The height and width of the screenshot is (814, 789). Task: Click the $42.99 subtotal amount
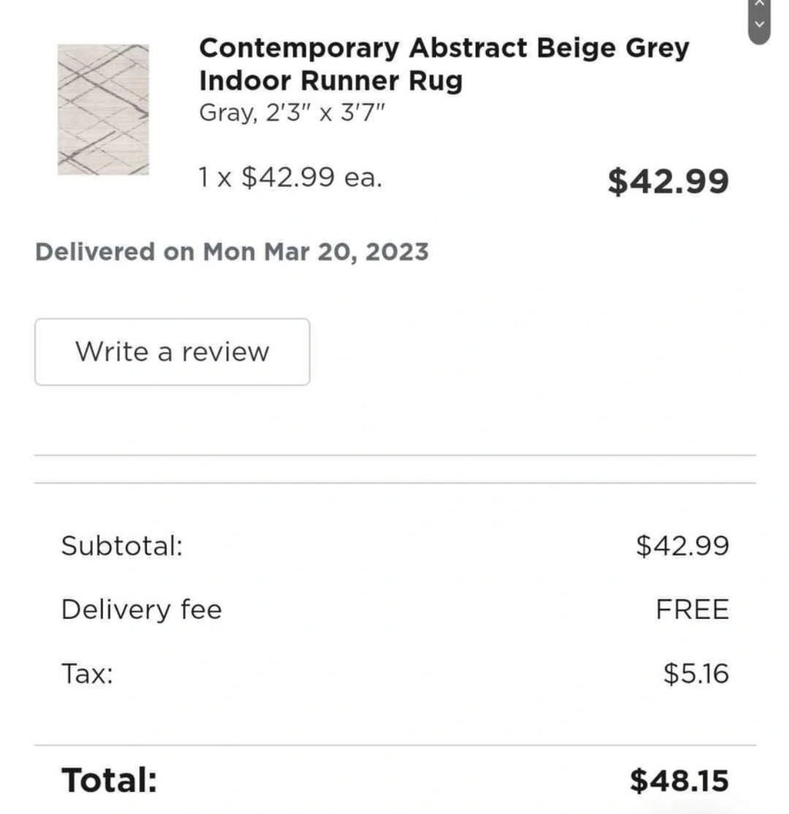coord(682,546)
